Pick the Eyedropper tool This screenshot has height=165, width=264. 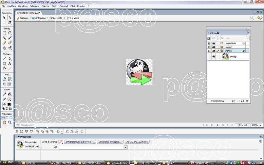click(x=4, y=94)
